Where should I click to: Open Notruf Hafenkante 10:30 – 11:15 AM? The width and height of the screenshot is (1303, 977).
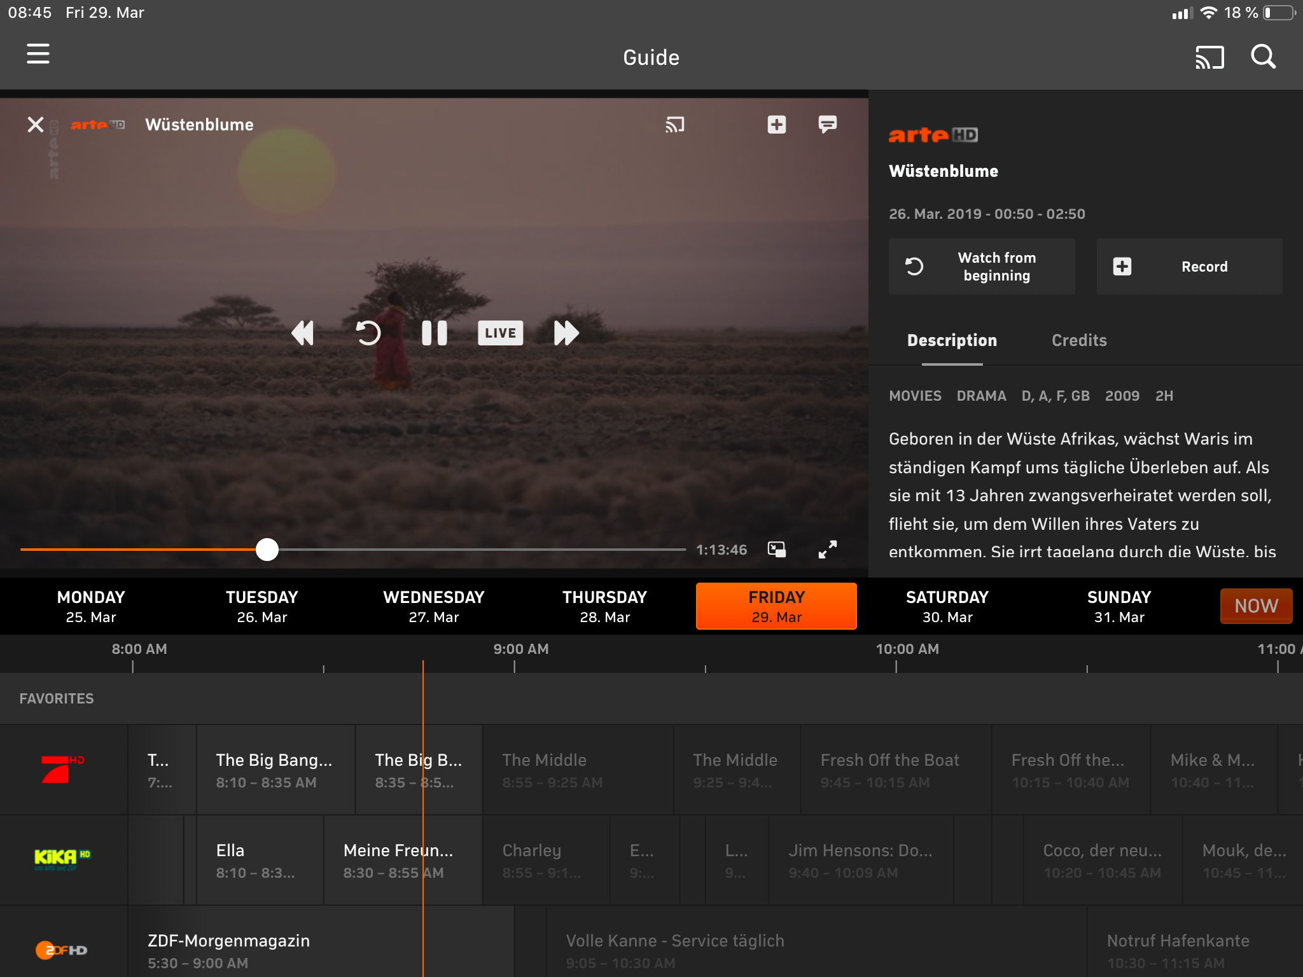pyautogui.click(x=1195, y=942)
